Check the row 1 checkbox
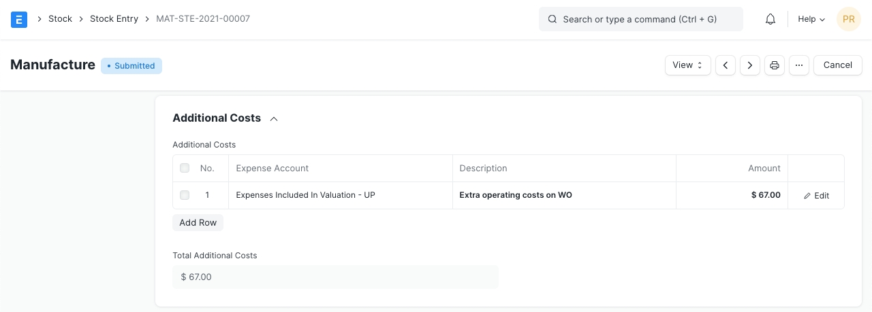 [x=185, y=195]
